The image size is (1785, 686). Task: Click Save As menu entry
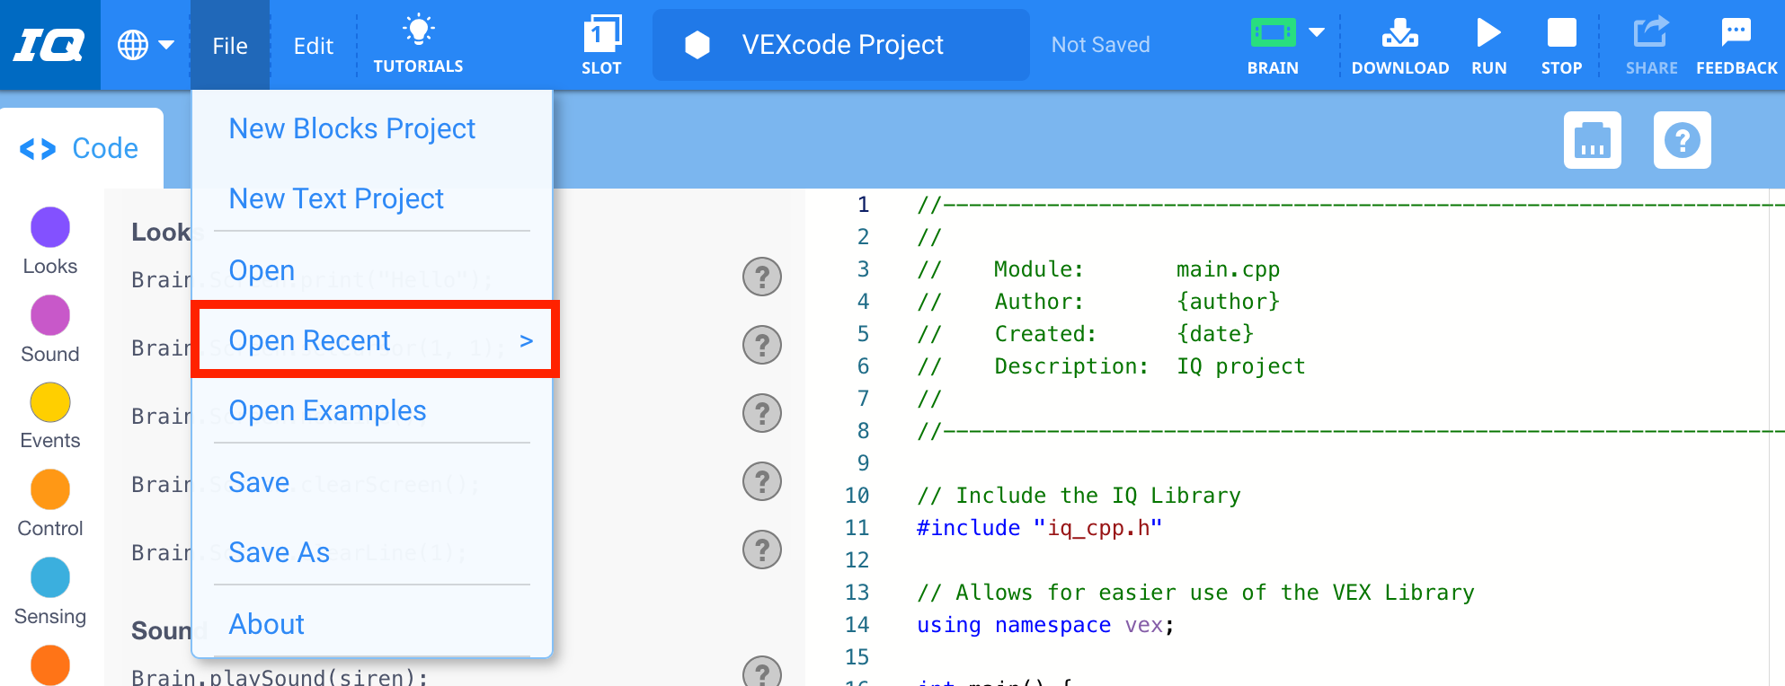279,552
